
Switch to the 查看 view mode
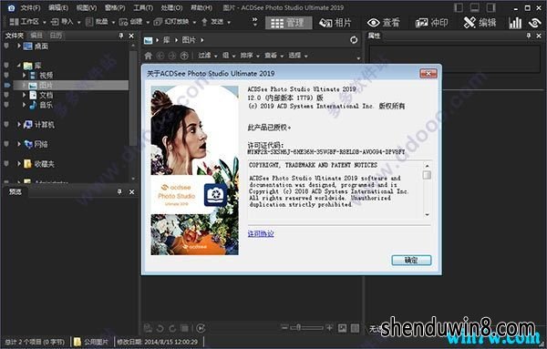384,23
